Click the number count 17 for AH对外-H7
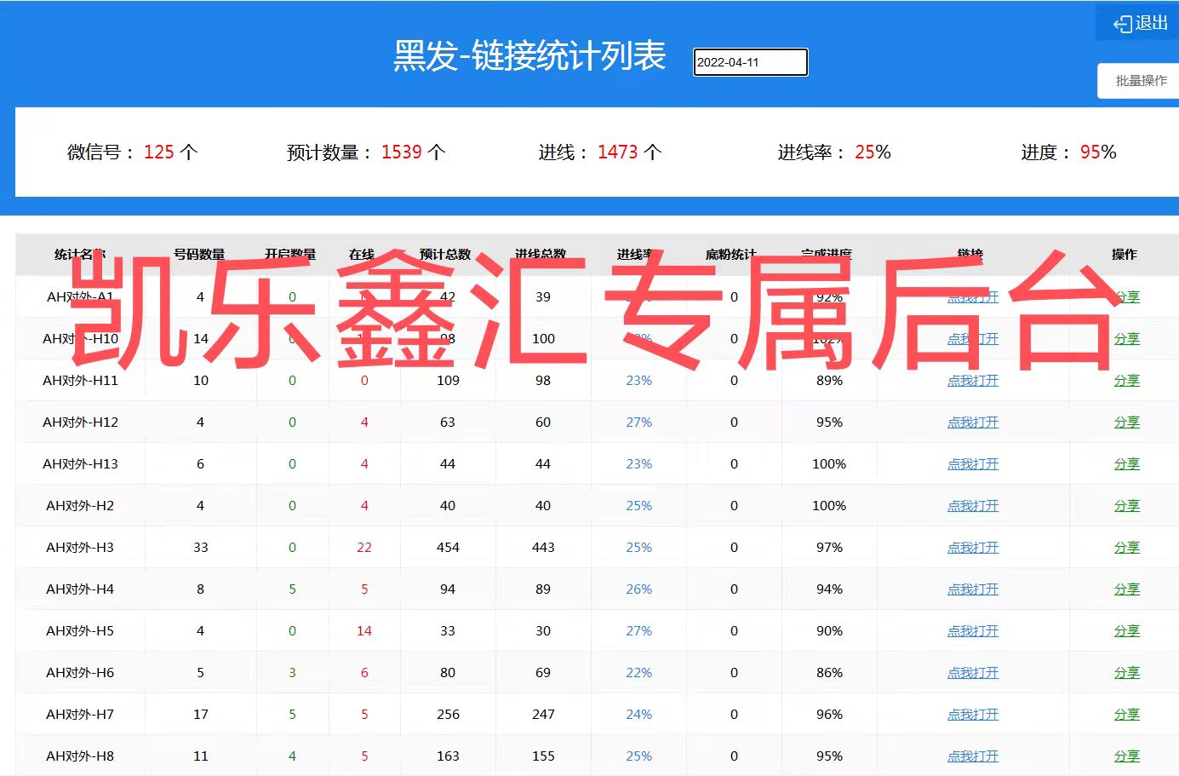Screen dimensions: 1179x776 [x=201, y=715]
